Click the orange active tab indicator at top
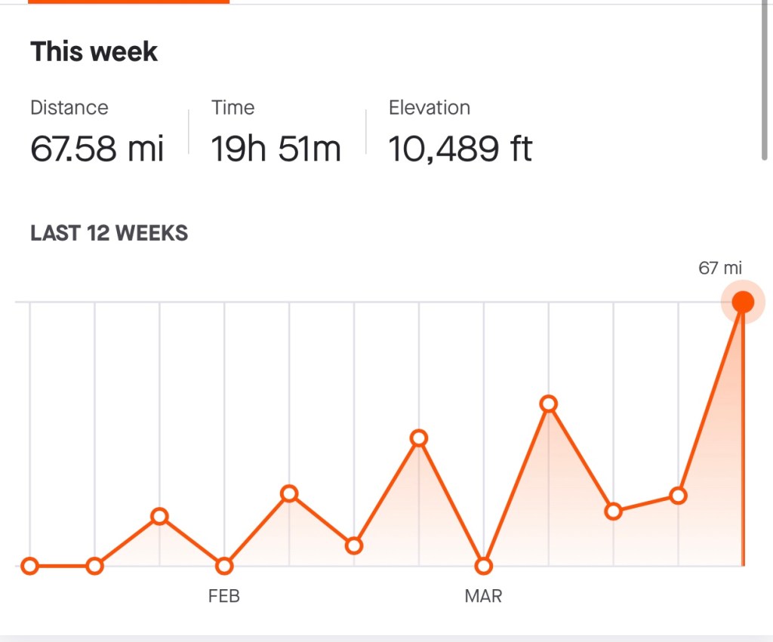This screenshot has height=642, width=773. [x=128, y=2]
